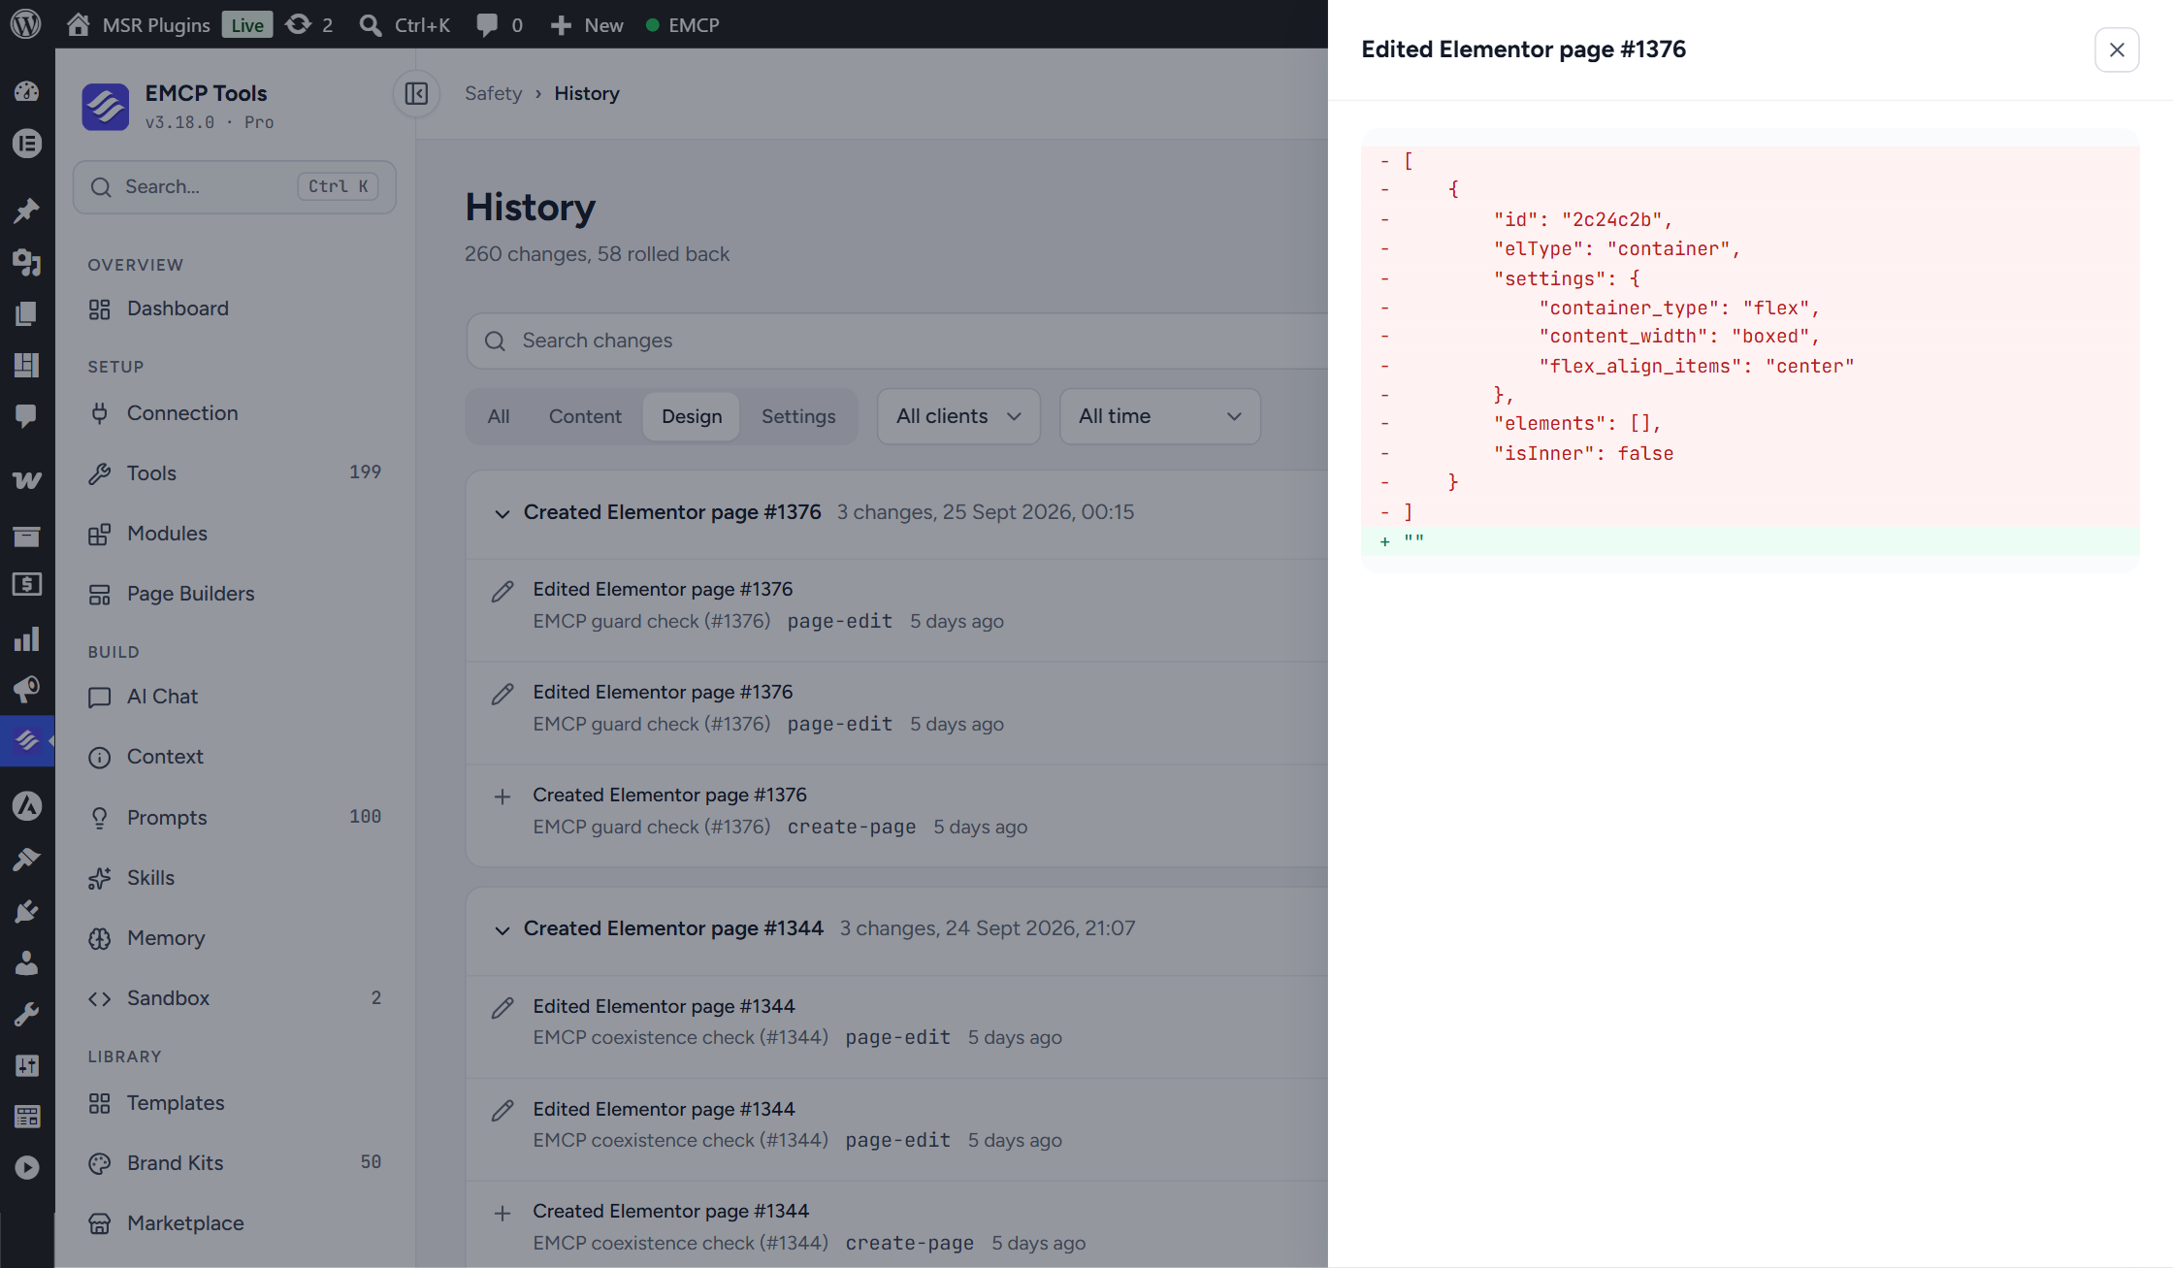
Task: Open the Analytics bar chart icon
Action: (x=26, y=638)
